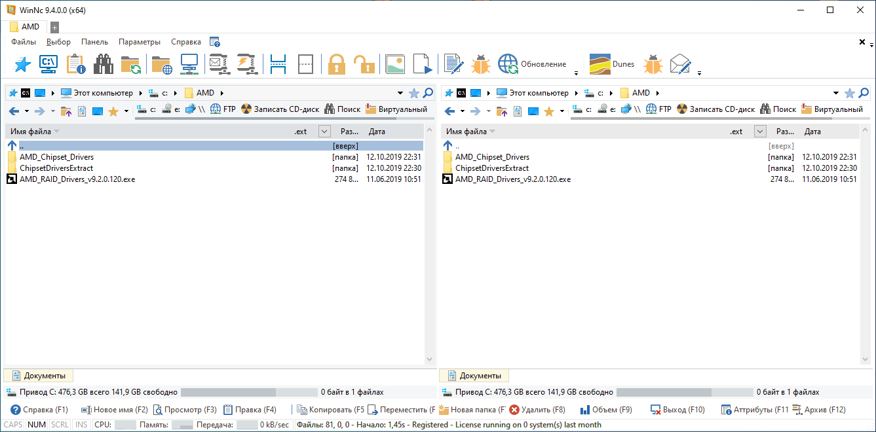Click the orange bug icon right of Dunes
Viewport: 876px width, 432px height.
[653, 64]
